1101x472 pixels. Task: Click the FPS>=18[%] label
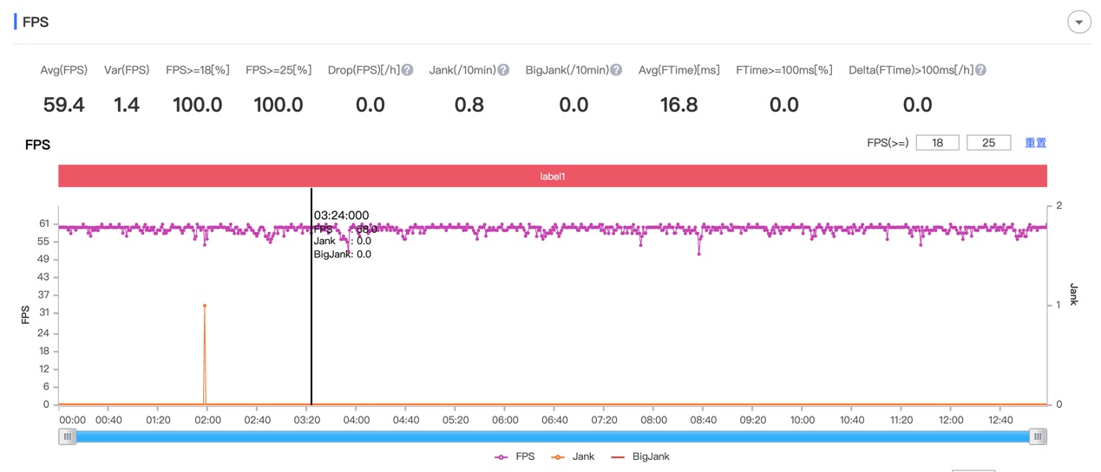tap(198, 70)
